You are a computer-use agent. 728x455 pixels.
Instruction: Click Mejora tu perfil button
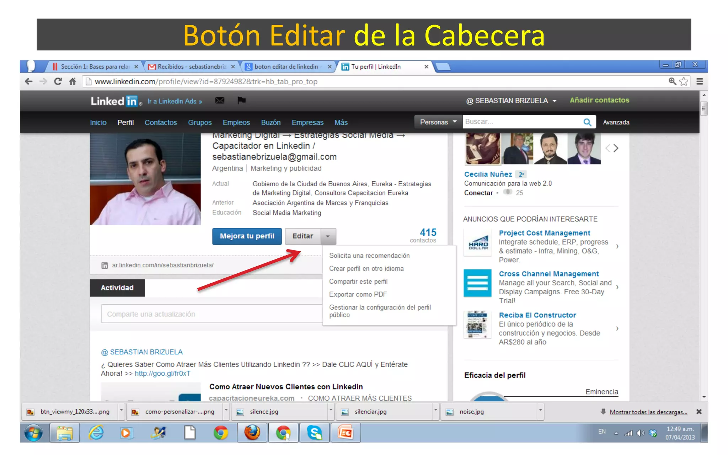point(247,236)
